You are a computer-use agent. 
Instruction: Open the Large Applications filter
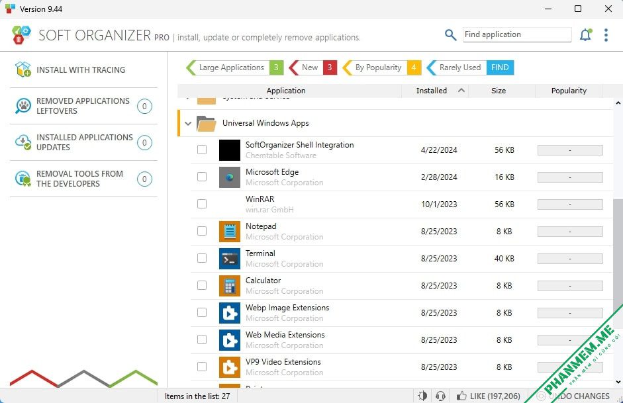tap(234, 67)
